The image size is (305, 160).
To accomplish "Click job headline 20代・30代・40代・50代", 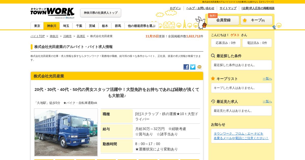I will 117,92.
